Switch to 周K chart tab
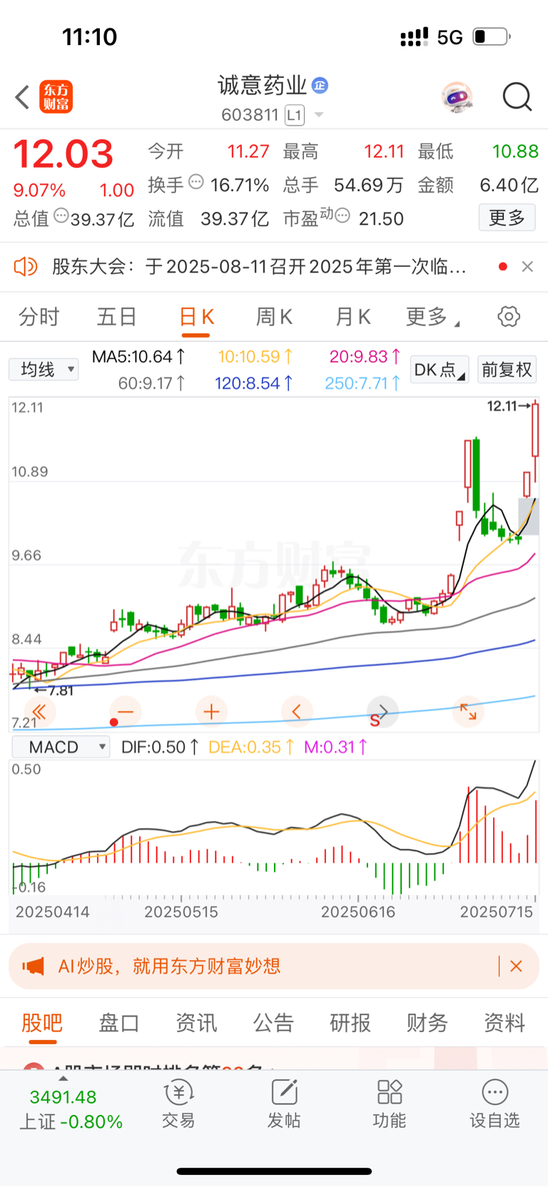The height and width of the screenshot is (1187, 548). pos(274,317)
